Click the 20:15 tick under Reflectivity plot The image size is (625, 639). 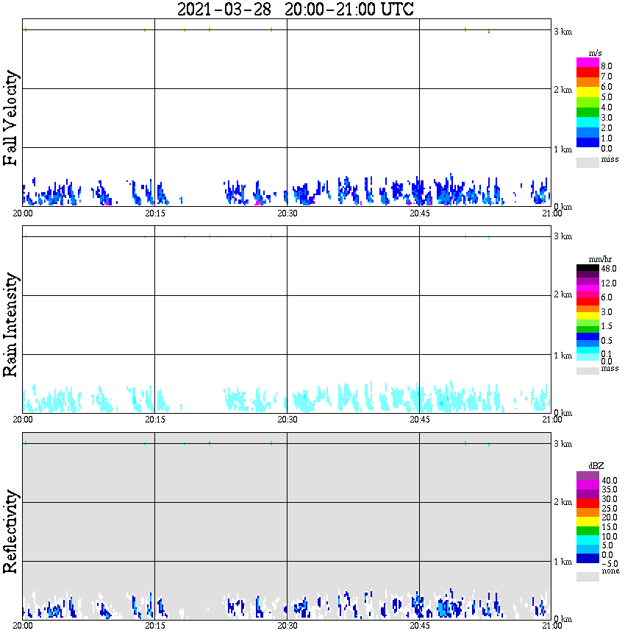pos(154,626)
